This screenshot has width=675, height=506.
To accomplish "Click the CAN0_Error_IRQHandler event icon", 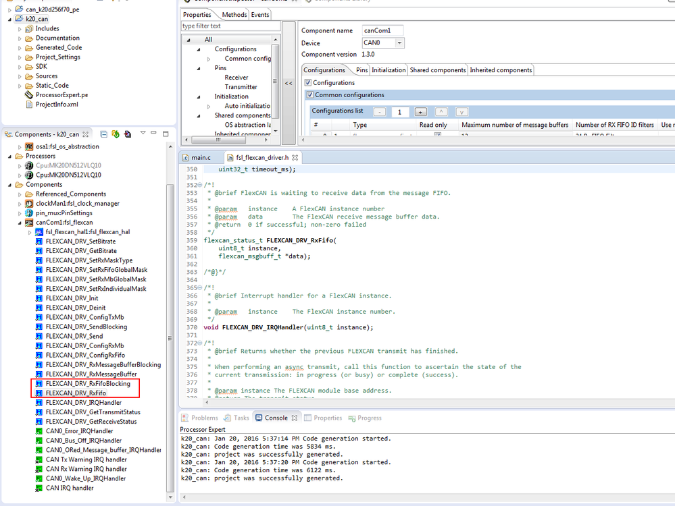I will (39, 431).
